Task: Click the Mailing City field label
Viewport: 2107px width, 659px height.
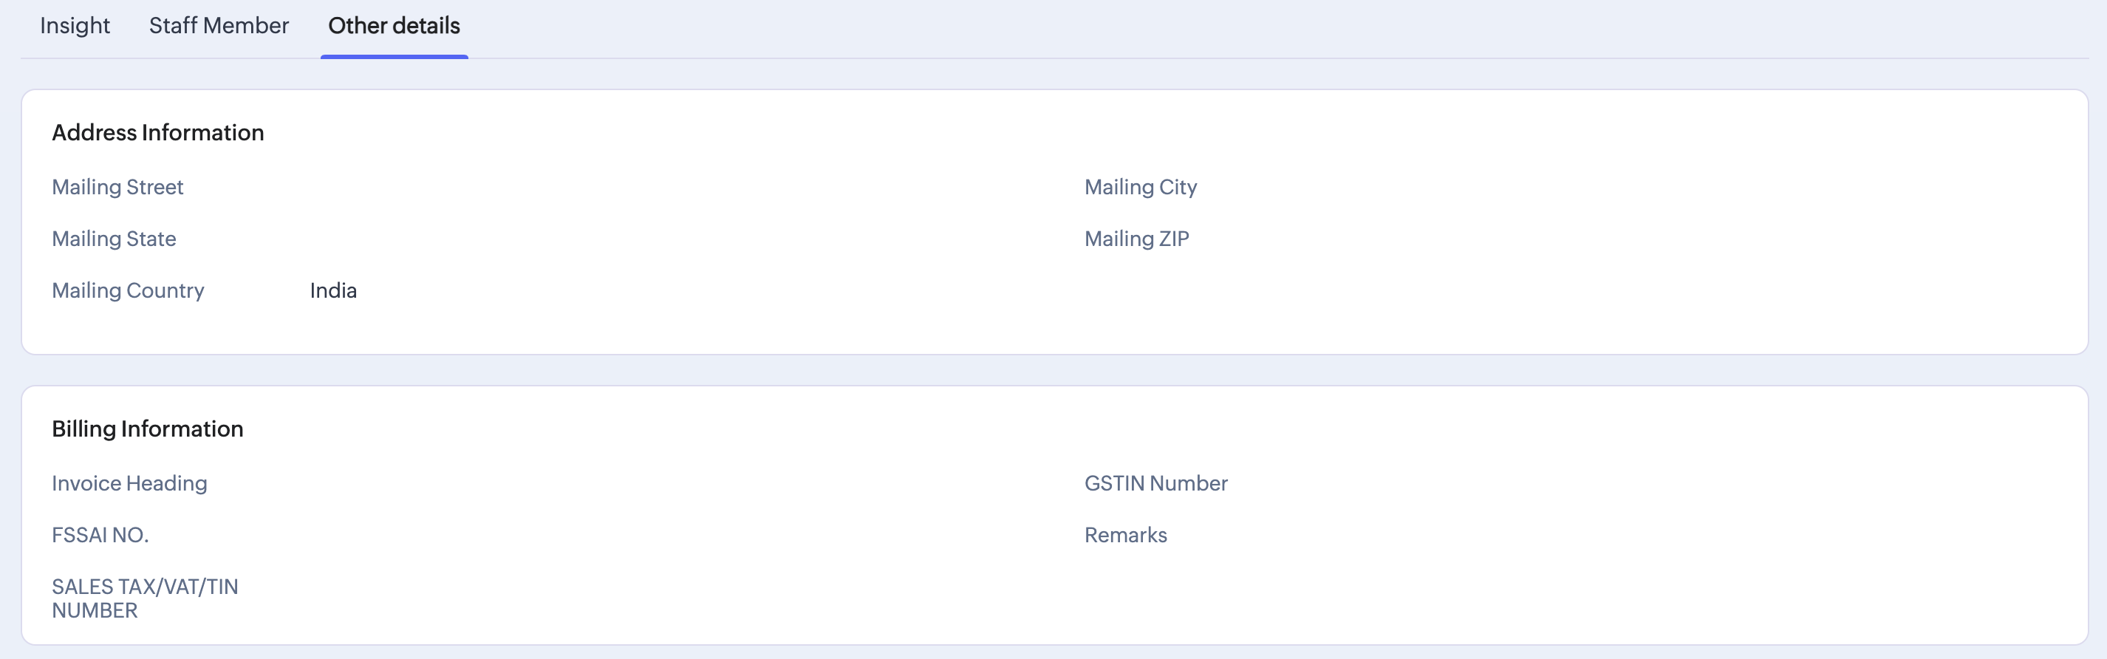Action: pyautogui.click(x=1140, y=187)
